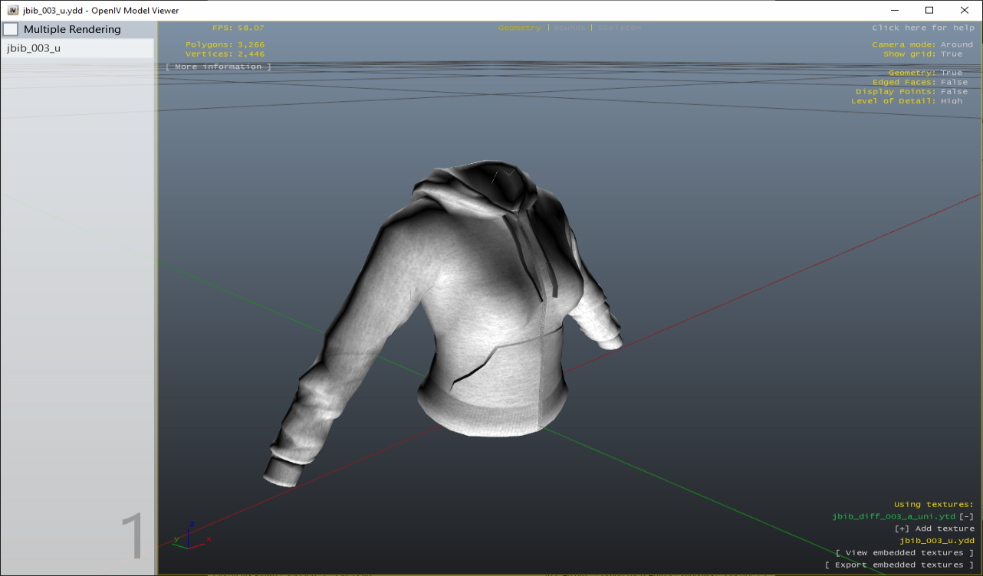Click jbib_diff_003_a_uni.ytd texture name
Image resolution: width=983 pixels, height=576 pixels.
(893, 516)
